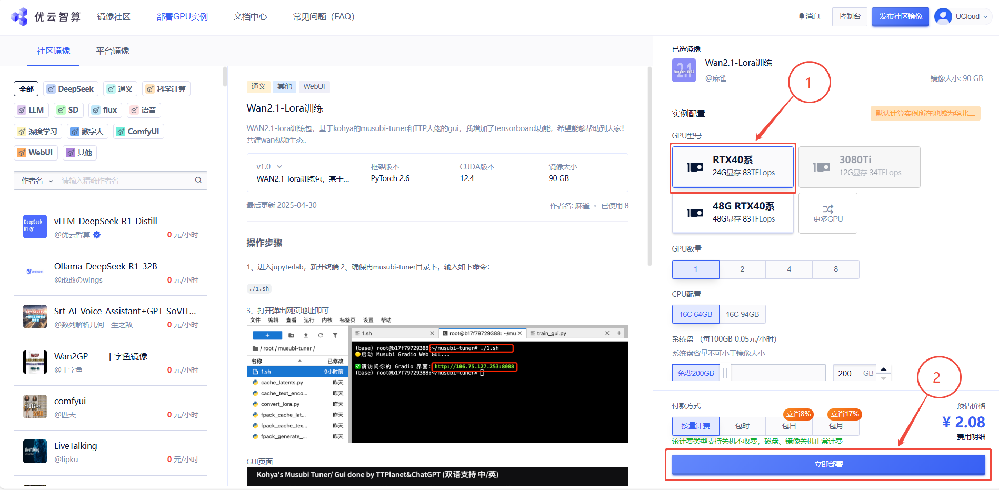Click the 立即部署 button
This screenshot has width=999, height=490.
828,465
